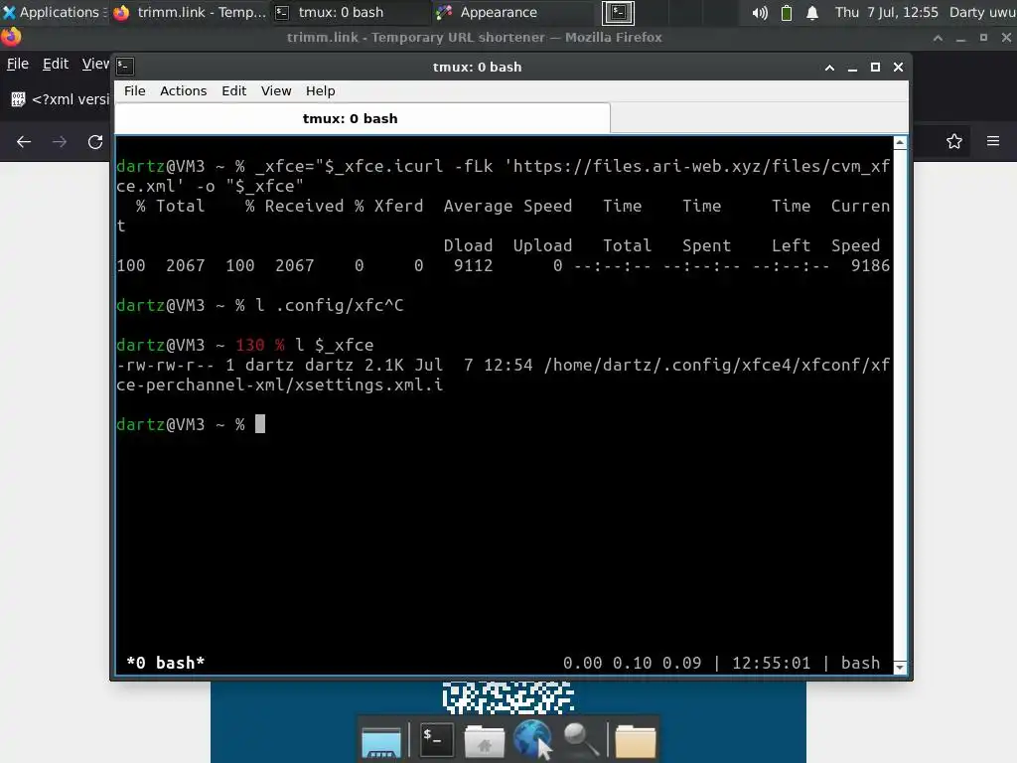The height and width of the screenshot is (763, 1017).
Task: Open Help menu in the terminal
Action: click(x=321, y=90)
